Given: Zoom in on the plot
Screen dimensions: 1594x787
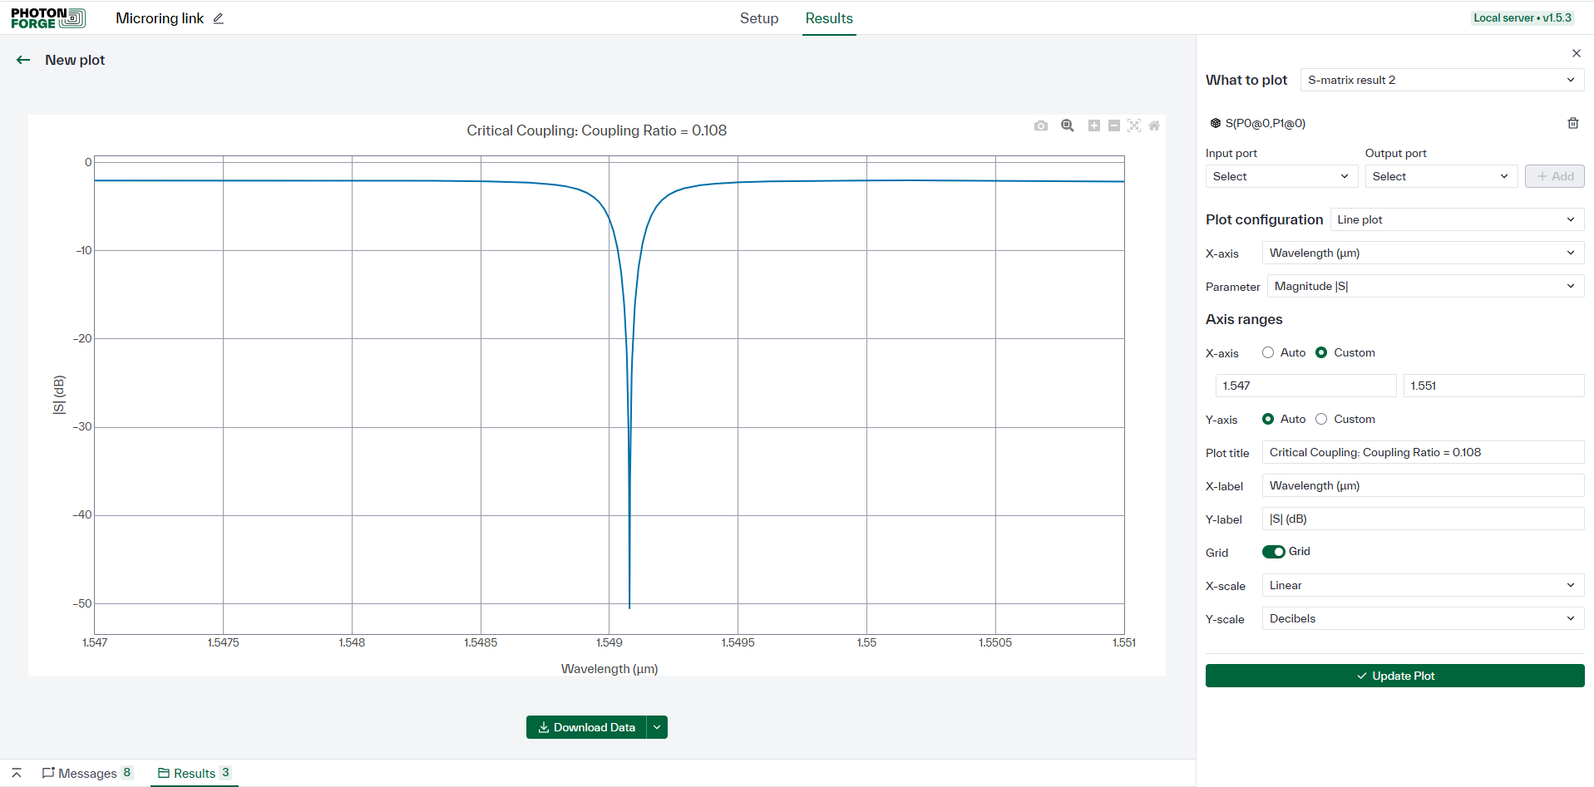Looking at the screenshot, I should 1094,125.
